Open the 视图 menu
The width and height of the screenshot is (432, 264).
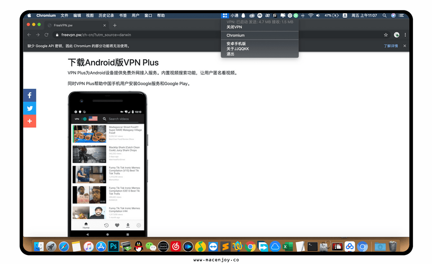[90, 15]
